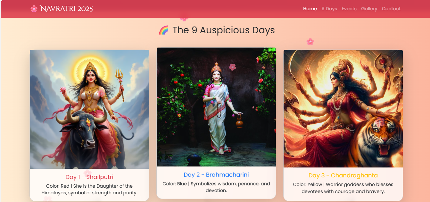The image size is (430, 202).
Task: Go to the 9 Days section link
Action: (329, 9)
